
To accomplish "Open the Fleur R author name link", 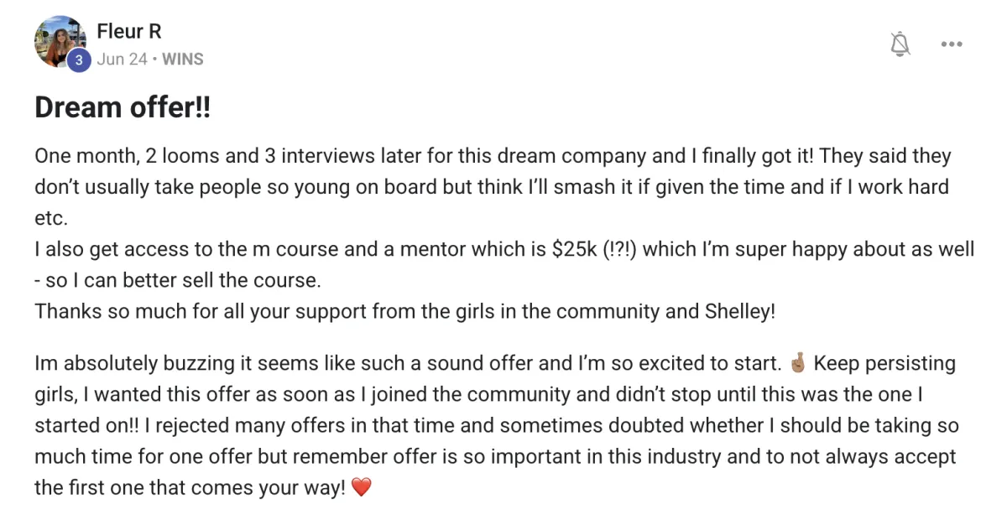I will 129,33.
